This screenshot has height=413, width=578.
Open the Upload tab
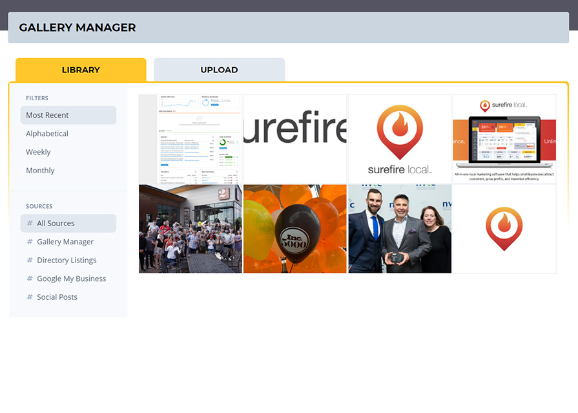click(219, 70)
